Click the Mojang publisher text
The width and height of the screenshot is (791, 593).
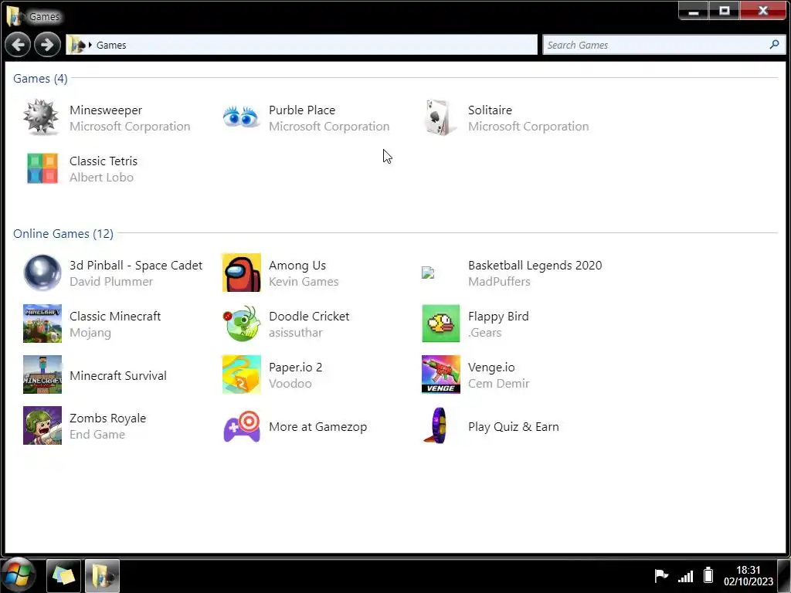coord(90,333)
